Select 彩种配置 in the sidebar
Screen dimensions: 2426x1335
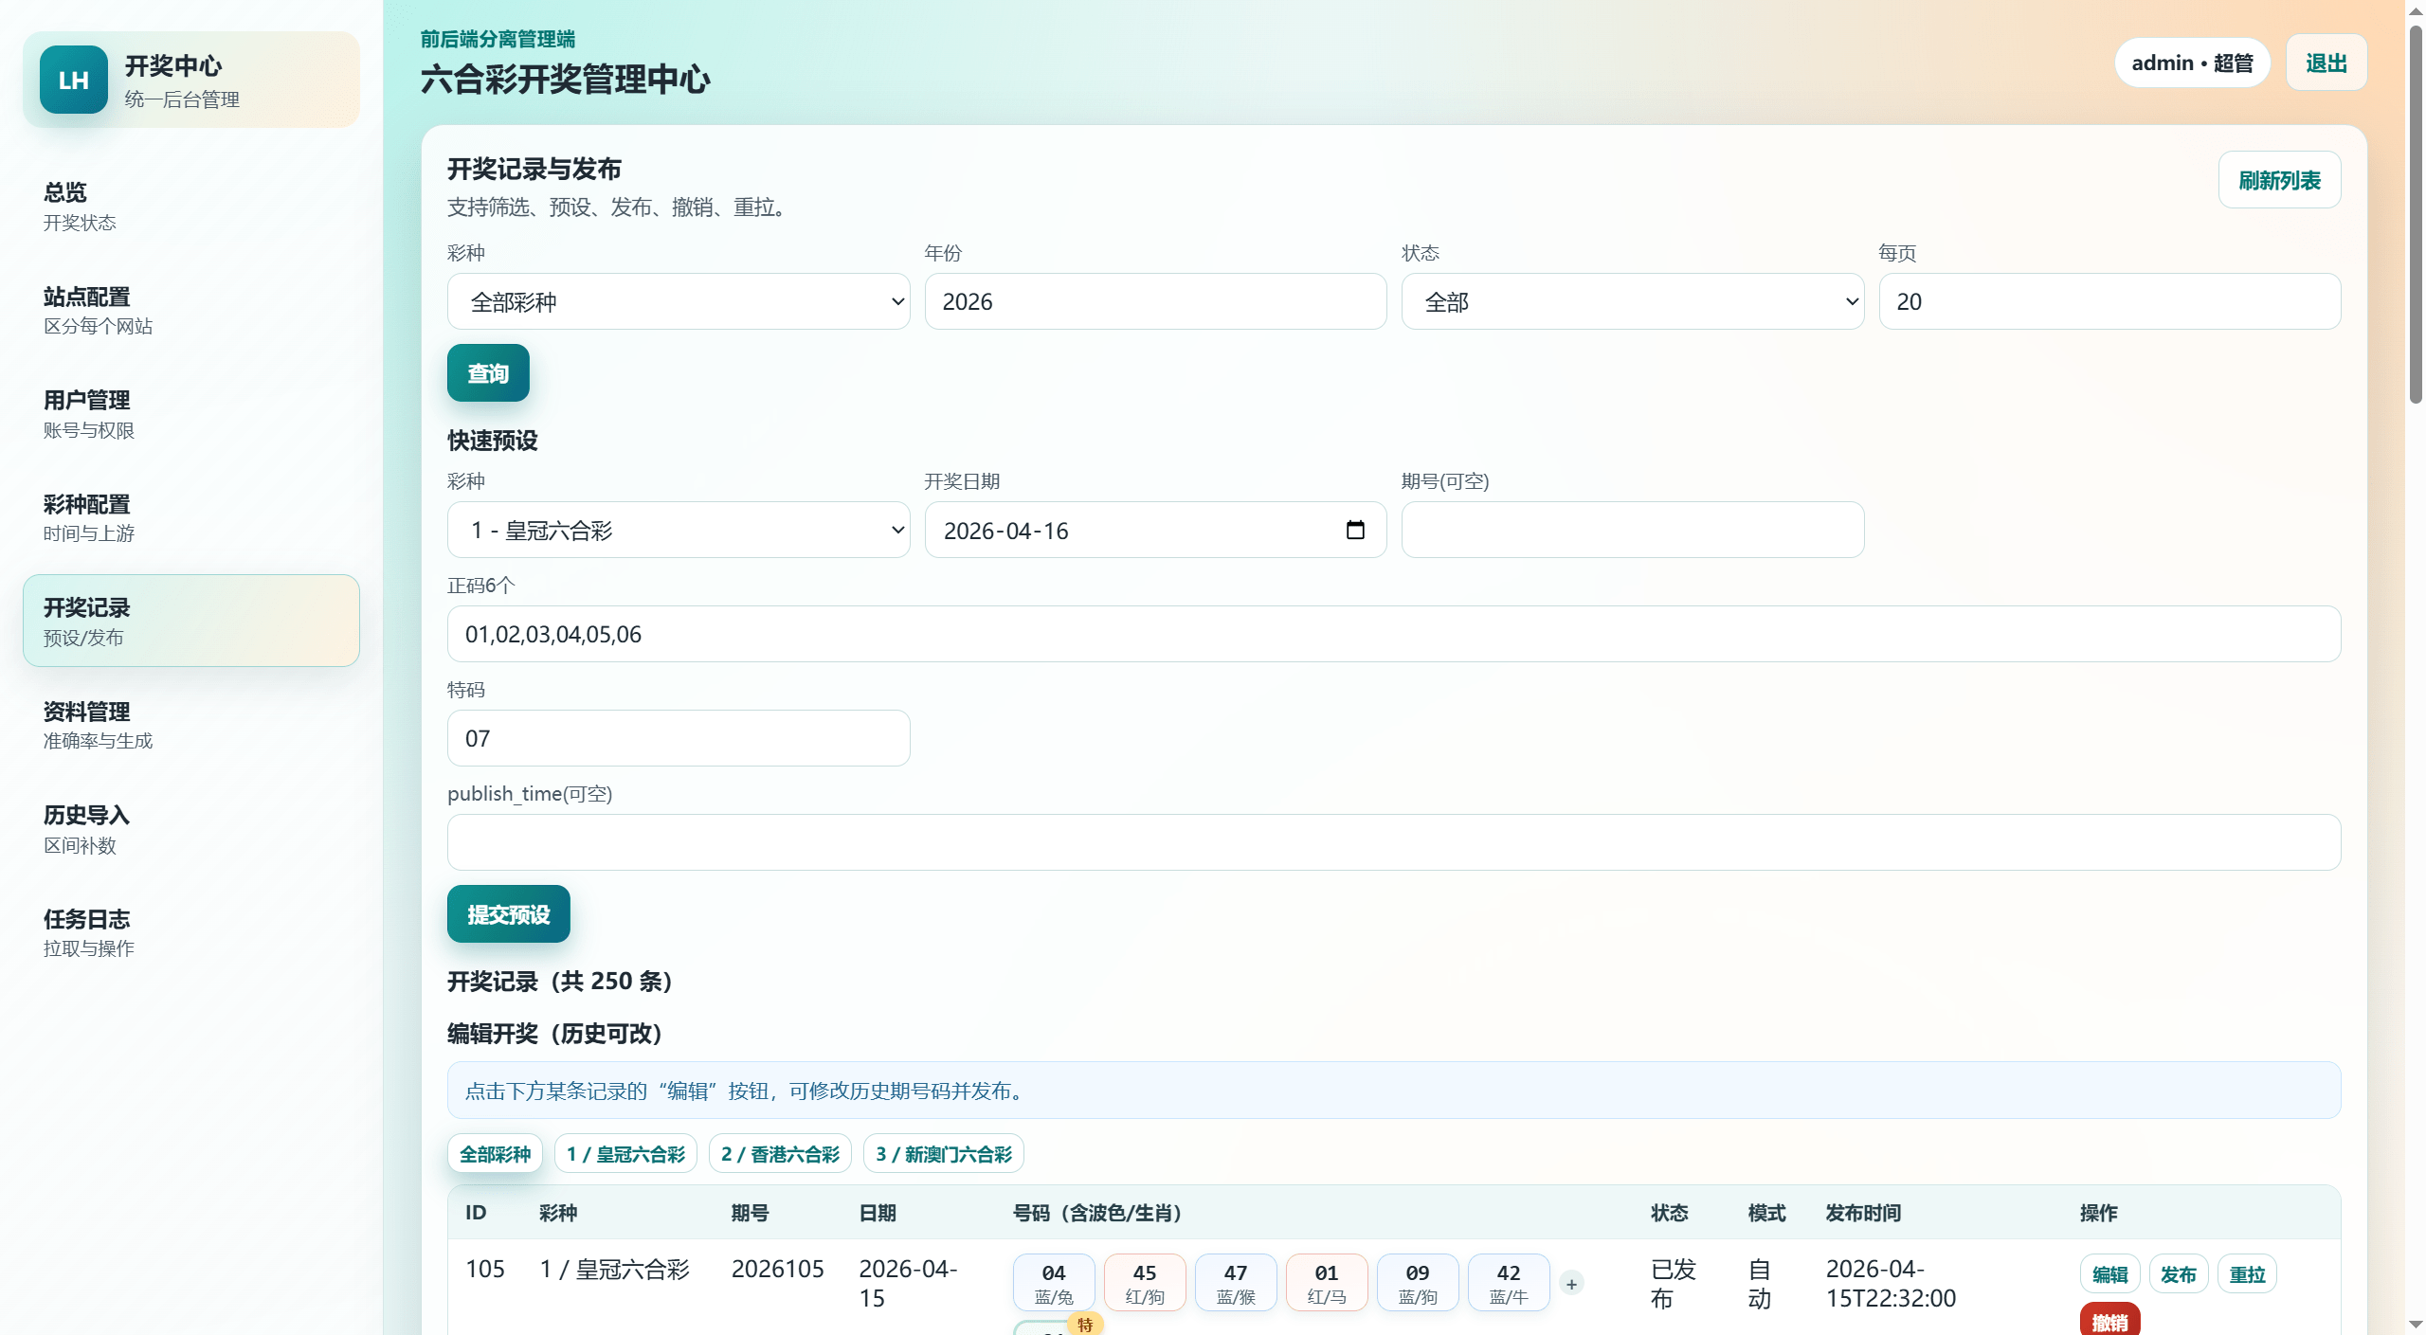pos(191,517)
